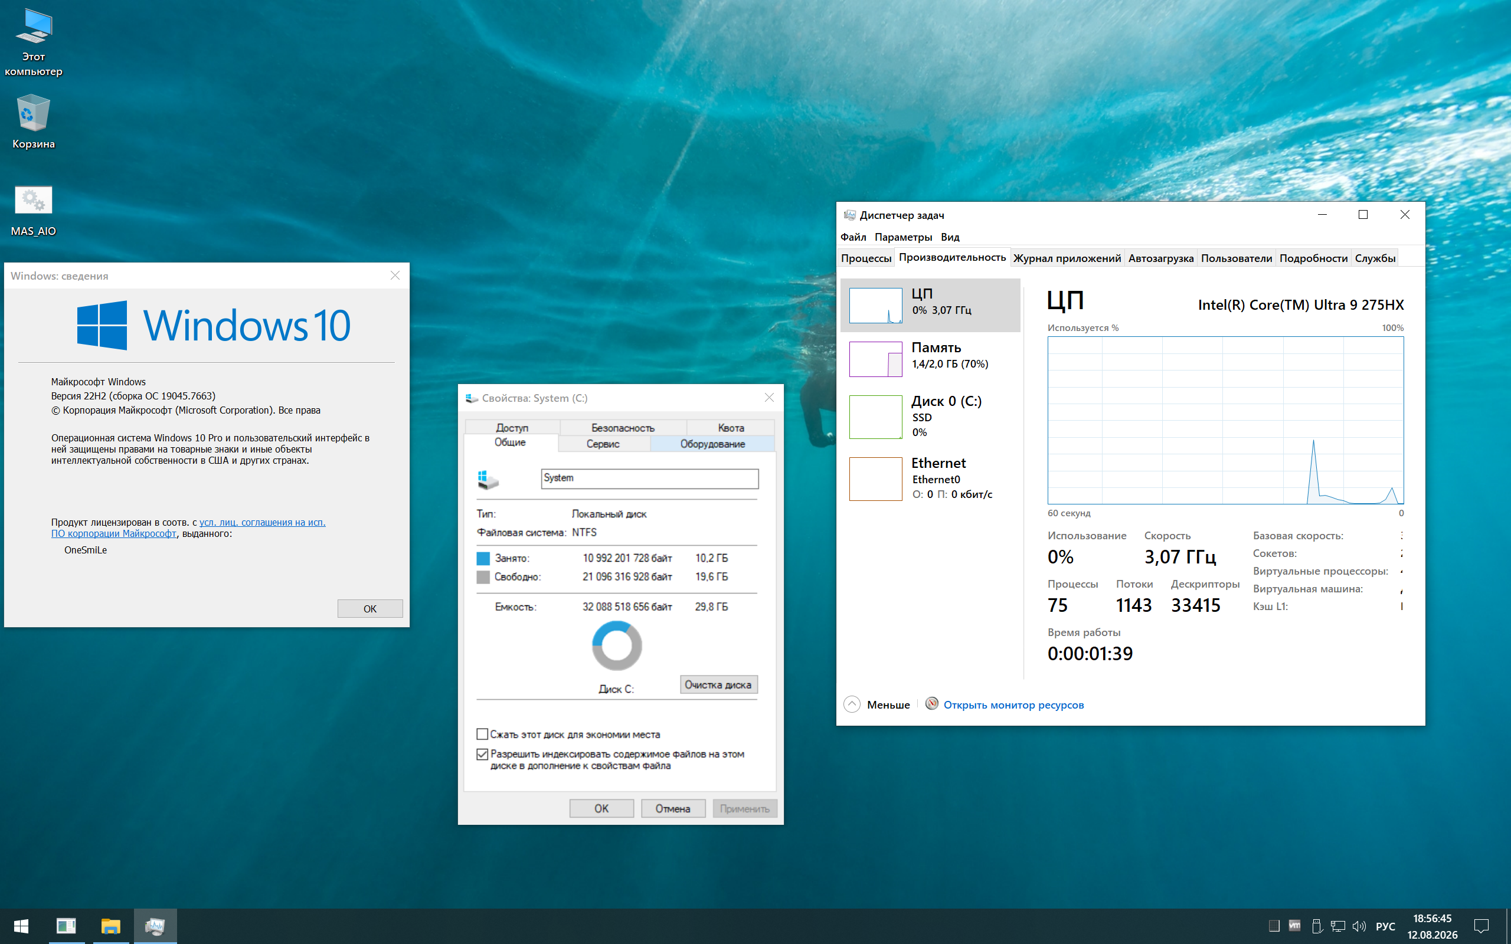
Task: Click OK in the System (C:) properties dialog
Action: coord(601,808)
